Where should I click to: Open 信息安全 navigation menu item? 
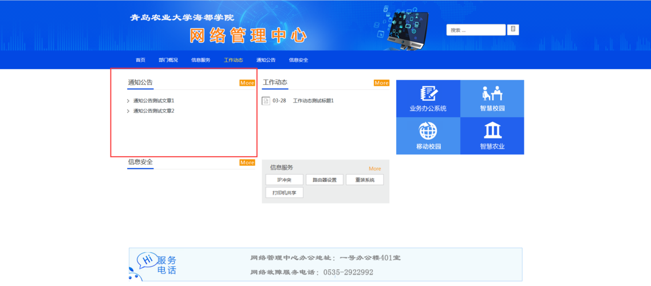(298, 60)
